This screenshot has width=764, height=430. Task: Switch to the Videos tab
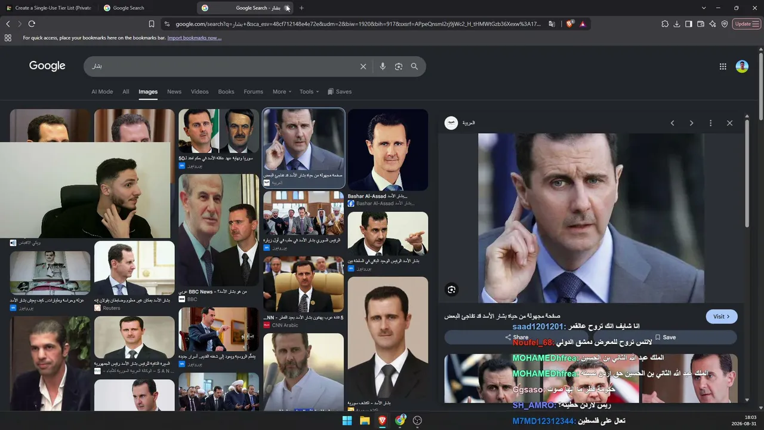pos(199,92)
